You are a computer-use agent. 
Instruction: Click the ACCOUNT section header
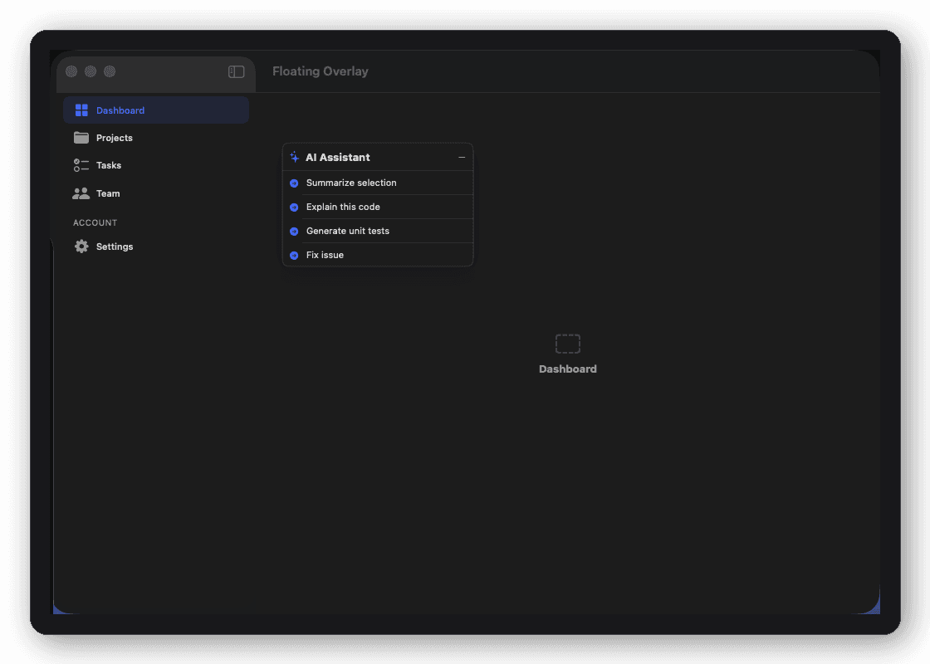click(95, 223)
